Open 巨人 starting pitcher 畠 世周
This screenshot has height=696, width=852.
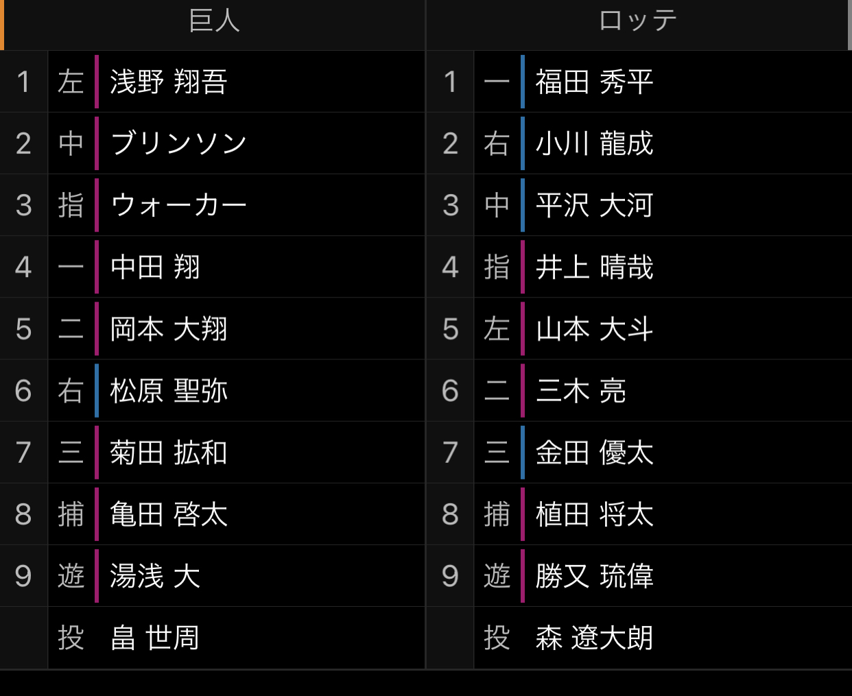(x=155, y=638)
